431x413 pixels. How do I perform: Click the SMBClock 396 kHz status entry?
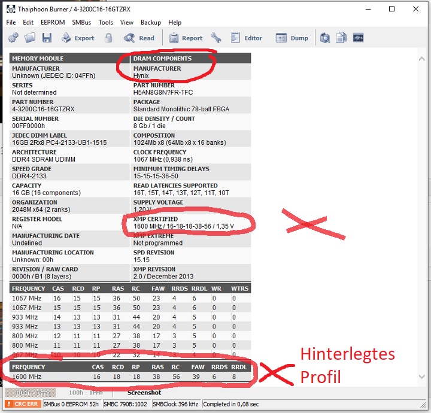pyautogui.click(x=175, y=404)
